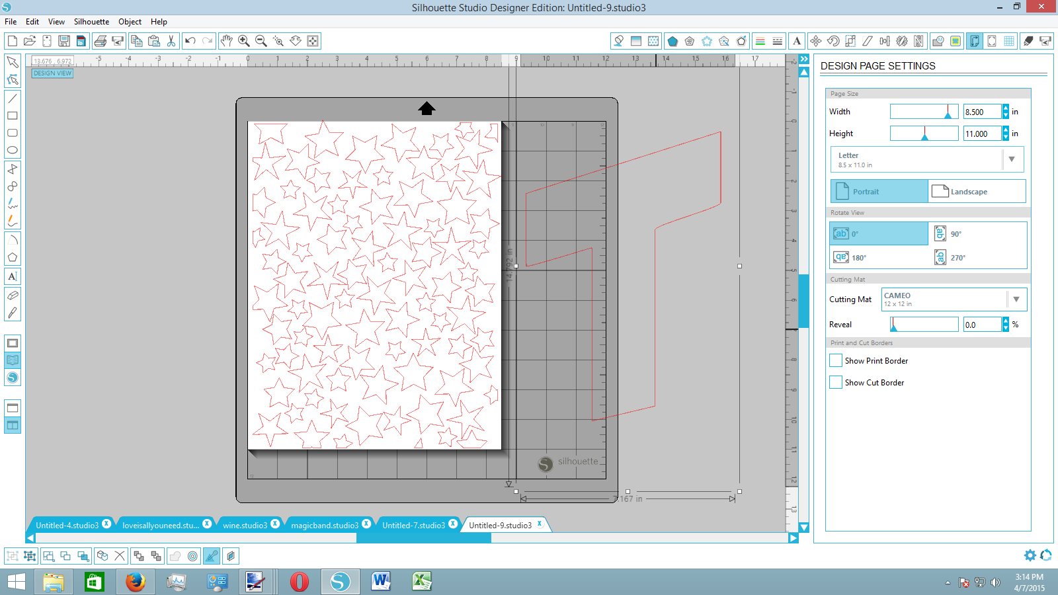
Task: Open the Edit menu
Action: click(32, 22)
